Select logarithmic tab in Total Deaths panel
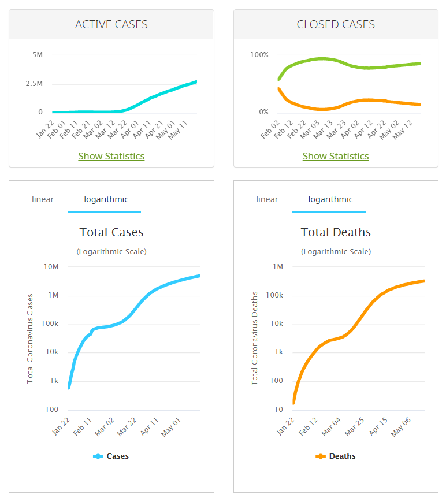446x502 pixels. click(x=330, y=199)
